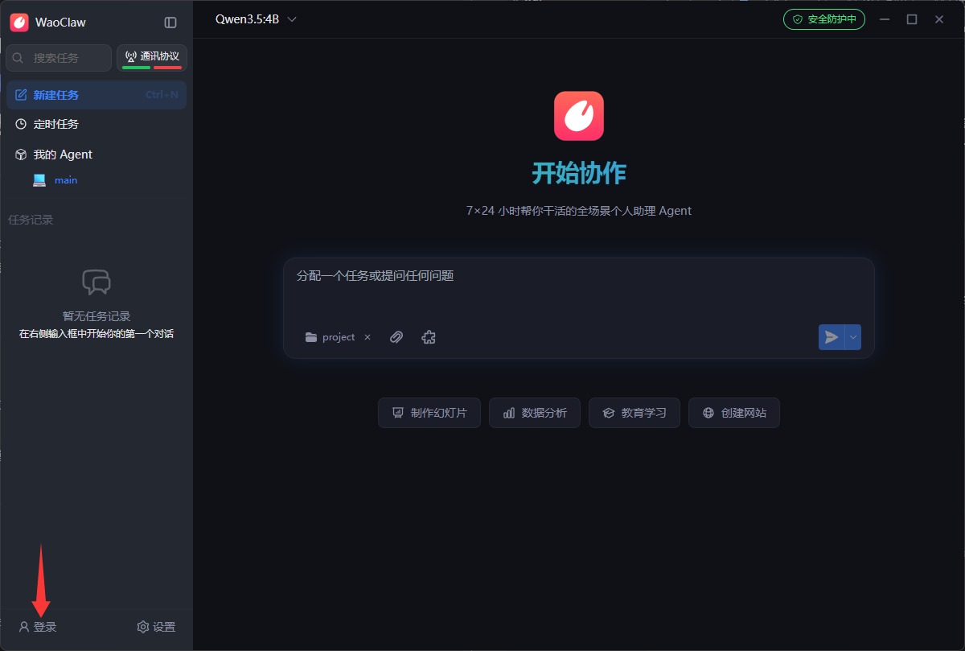Collapse the sidebar with the panel toggle icon
This screenshot has height=651, width=965.
170,23
